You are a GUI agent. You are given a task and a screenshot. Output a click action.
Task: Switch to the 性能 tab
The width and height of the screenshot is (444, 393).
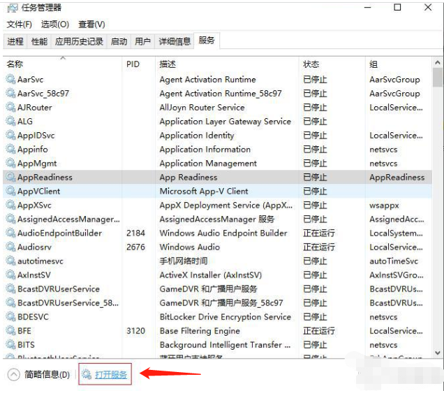pos(39,42)
